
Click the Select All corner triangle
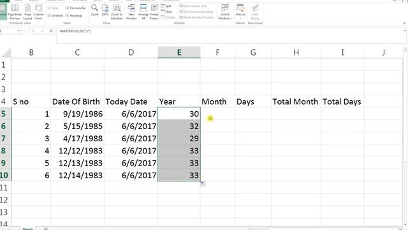click(x=6, y=52)
